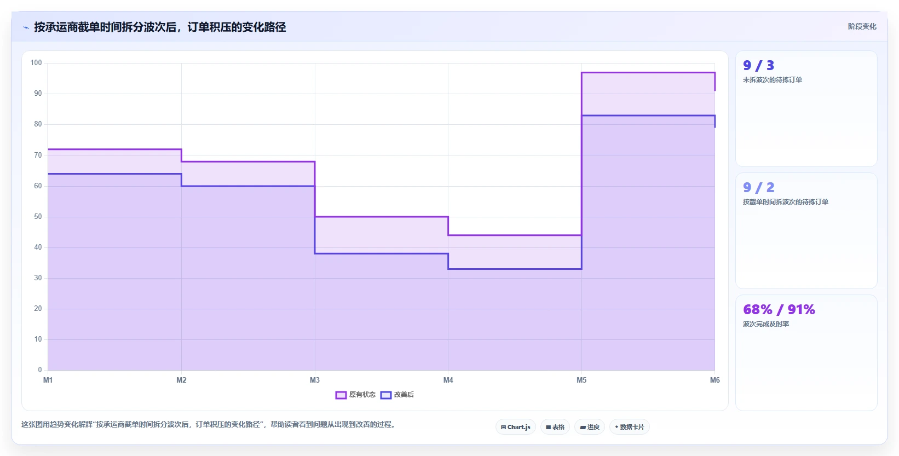Click the 波次完成及时率 caption
Viewport: 899px width, 456px height.
[x=766, y=324]
